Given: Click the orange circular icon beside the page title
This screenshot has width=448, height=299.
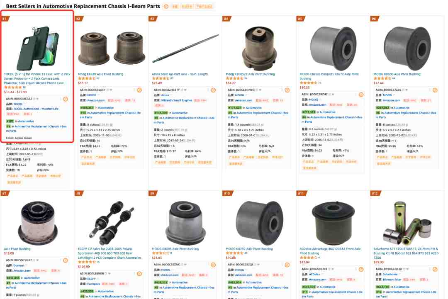Looking at the screenshot, I should (x=166, y=6).
